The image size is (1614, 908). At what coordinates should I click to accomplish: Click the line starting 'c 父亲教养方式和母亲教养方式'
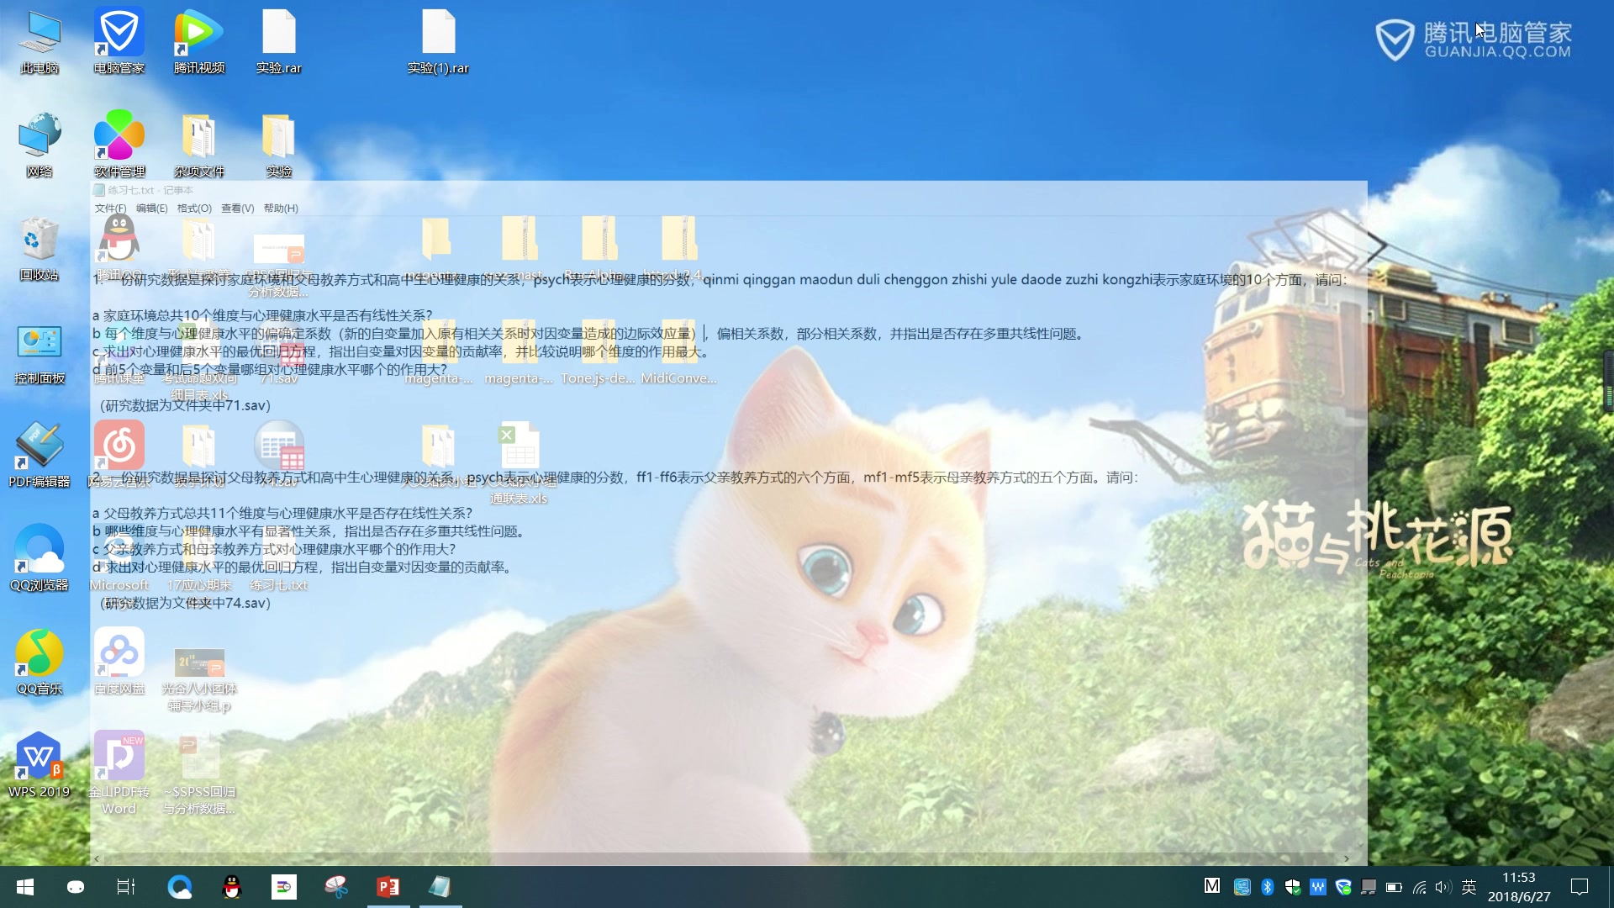click(x=273, y=549)
